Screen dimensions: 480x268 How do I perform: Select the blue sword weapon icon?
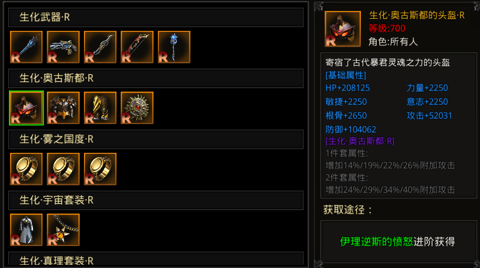point(26,47)
